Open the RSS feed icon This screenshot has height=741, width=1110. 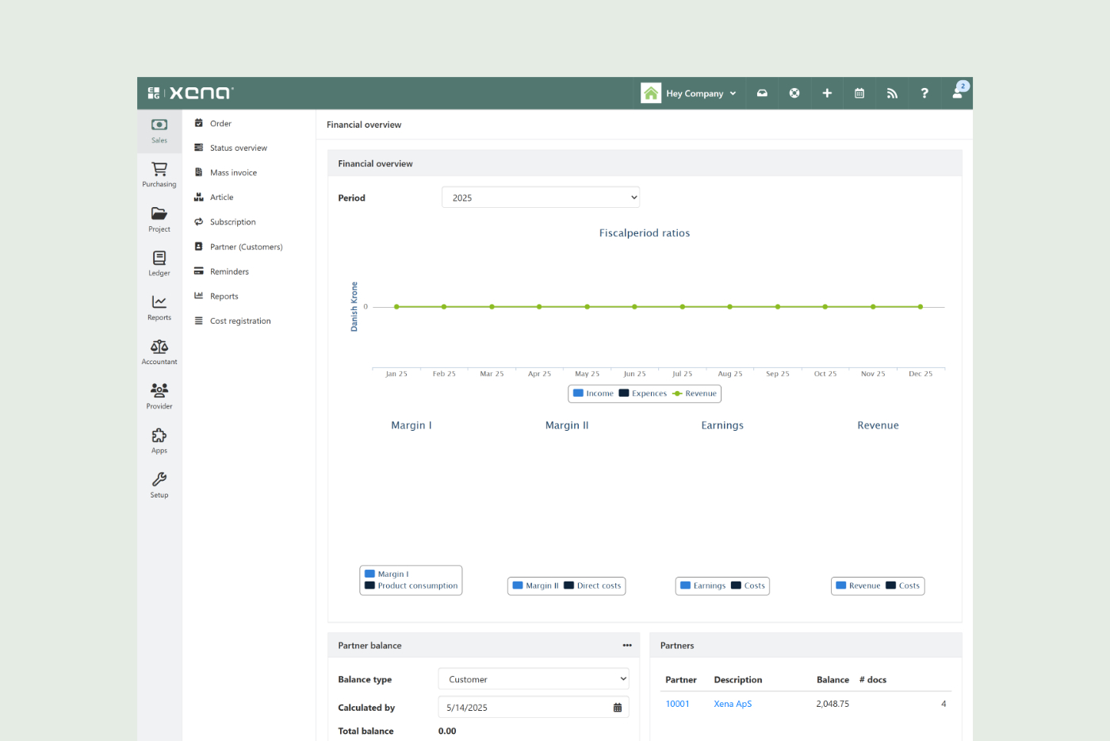click(892, 94)
